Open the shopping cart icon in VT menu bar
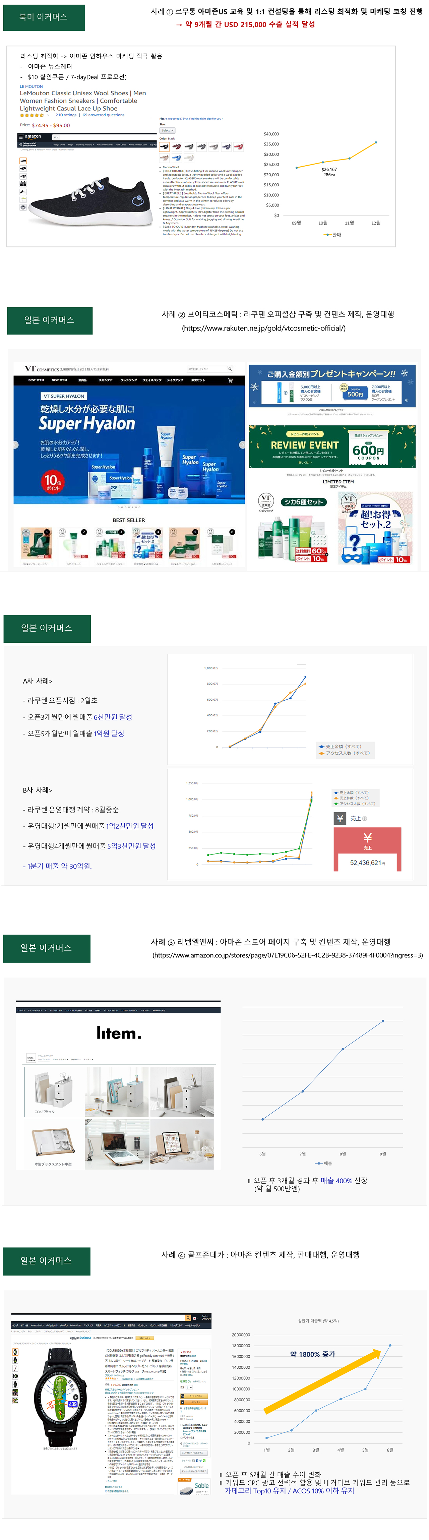The image size is (429, 1540). pos(230,380)
